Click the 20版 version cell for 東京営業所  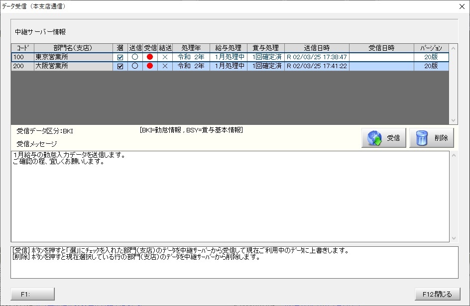click(431, 57)
